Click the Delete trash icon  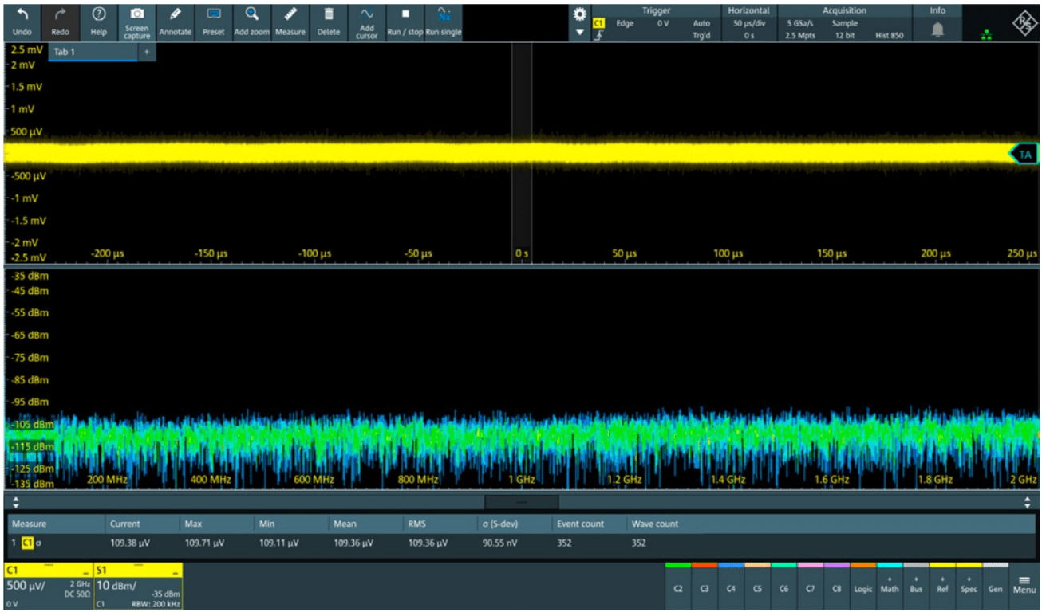click(x=329, y=16)
